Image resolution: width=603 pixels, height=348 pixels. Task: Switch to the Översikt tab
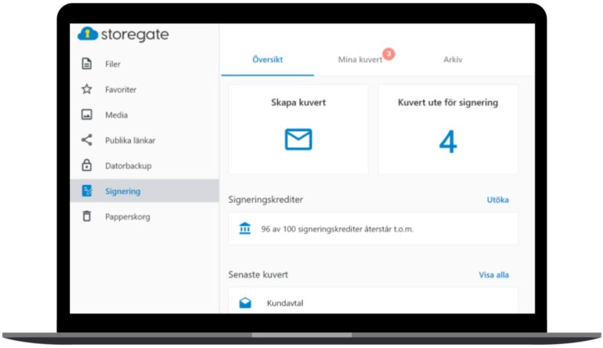point(267,60)
